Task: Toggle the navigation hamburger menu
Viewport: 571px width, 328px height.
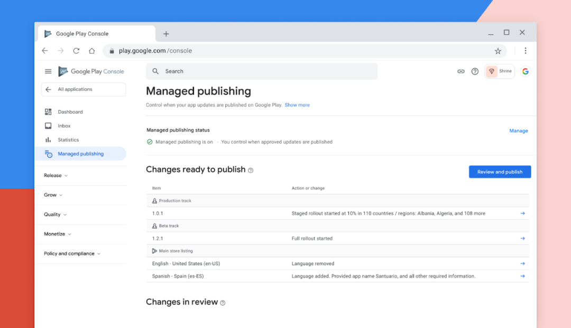Action: pos(48,71)
